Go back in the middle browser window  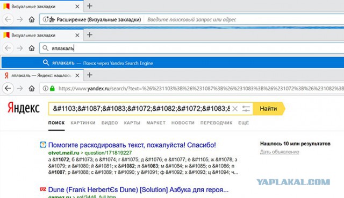coord(8,48)
